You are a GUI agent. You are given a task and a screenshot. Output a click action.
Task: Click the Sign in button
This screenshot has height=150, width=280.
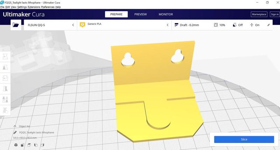275,14
